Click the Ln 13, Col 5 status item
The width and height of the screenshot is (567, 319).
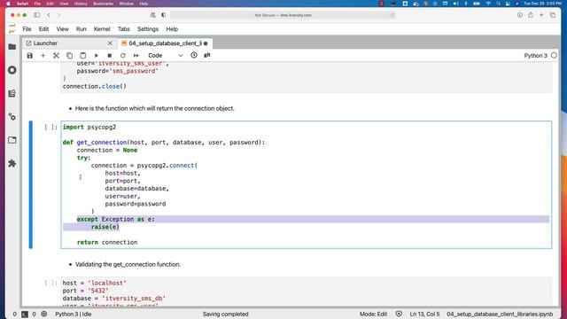point(424,314)
